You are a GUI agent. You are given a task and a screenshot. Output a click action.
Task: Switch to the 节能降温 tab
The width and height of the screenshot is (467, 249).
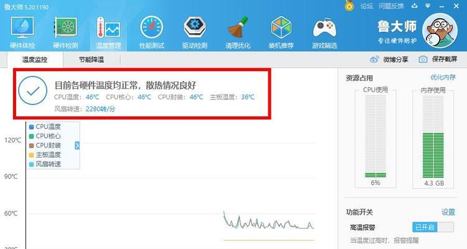92,60
